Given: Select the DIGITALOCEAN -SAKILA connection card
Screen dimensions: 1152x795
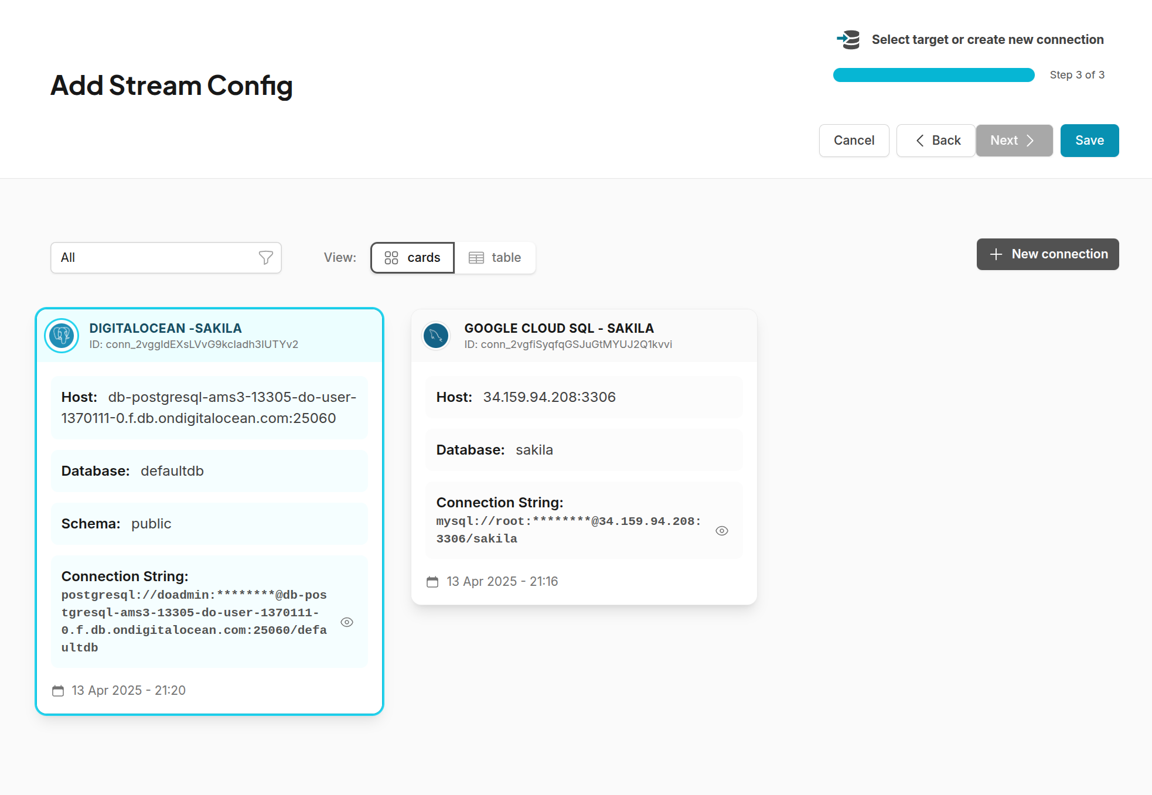Looking at the screenshot, I should [209, 511].
